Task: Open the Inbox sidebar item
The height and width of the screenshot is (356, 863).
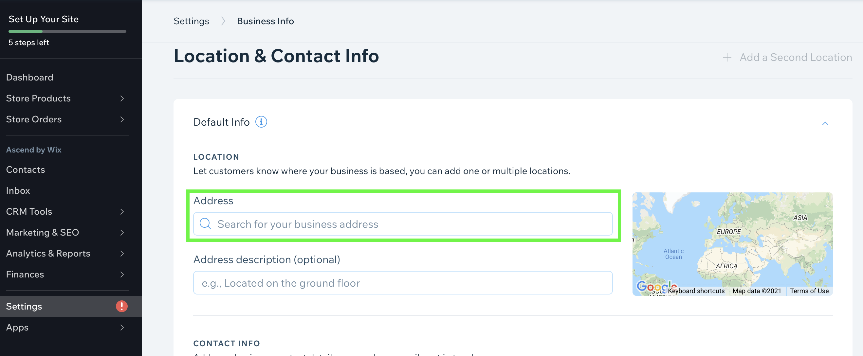Action: [18, 191]
